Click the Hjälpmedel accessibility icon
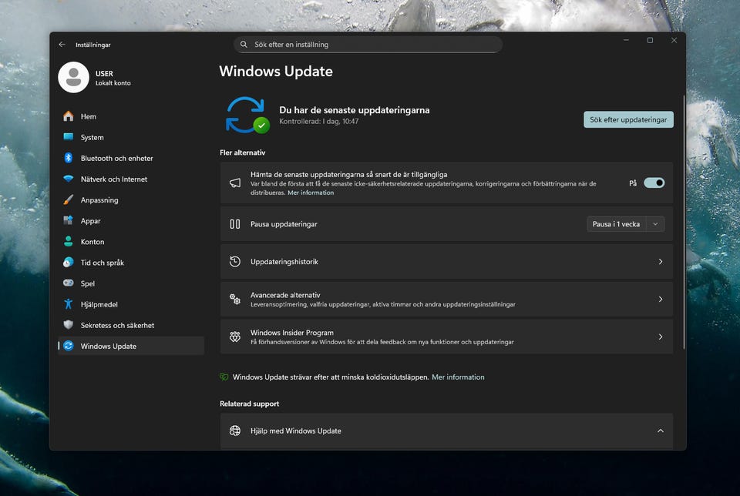Viewport: 740px width, 496px height. tap(69, 304)
